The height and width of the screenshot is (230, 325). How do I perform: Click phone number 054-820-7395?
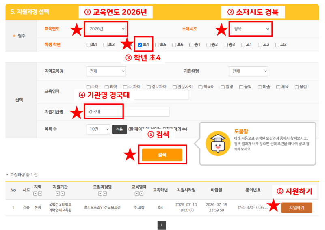click(253, 207)
